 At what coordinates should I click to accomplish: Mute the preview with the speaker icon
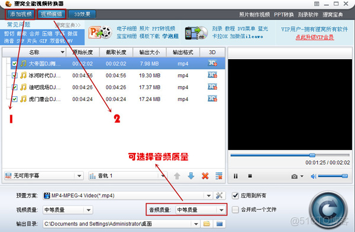(x=314, y=176)
